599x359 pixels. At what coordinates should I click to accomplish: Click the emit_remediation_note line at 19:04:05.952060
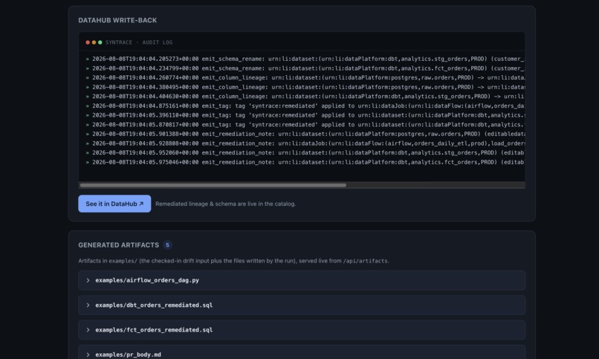(305, 153)
